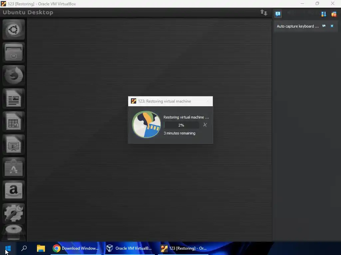Read the Auto capture keyboard notification text
Image resolution: width=341 pixels, height=255 pixels.
click(x=297, y=26)
